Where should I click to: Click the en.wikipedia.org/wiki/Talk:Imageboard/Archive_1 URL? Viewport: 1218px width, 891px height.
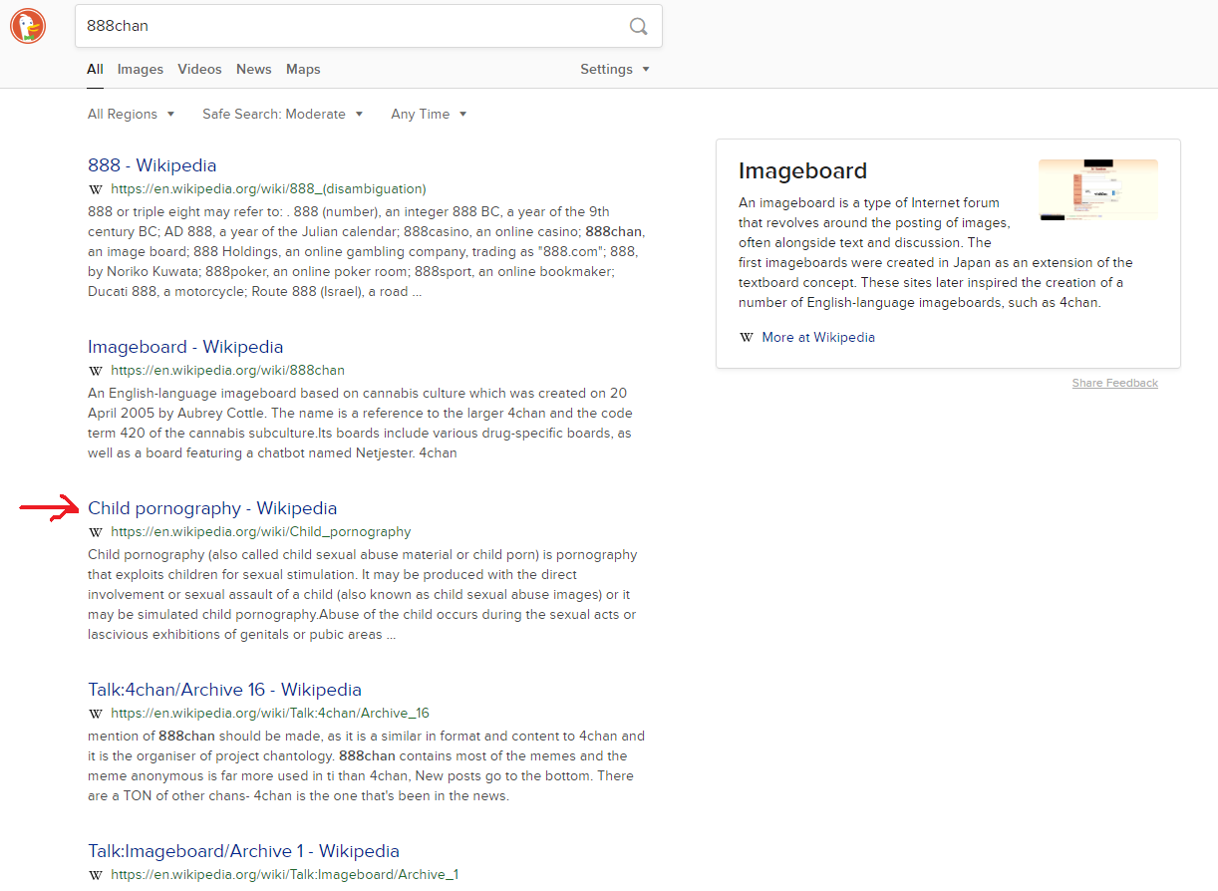point(284,875)
